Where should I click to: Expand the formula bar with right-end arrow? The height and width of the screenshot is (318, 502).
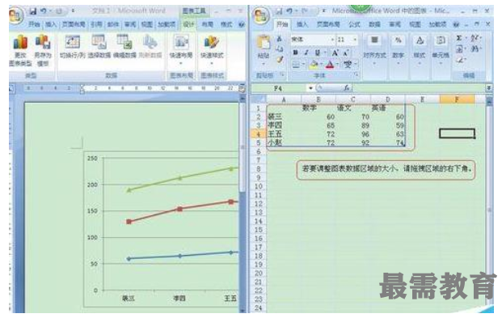click(488, 88)
